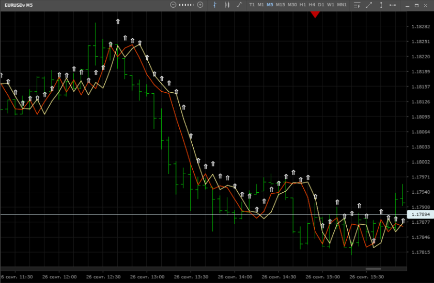434x283 pixels.
Task: Click time label 26 сент. 12:00
Action: [59, 277]
